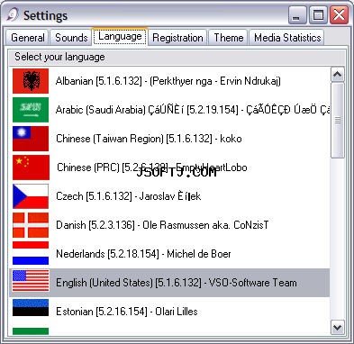The image size is (354, 344).
Task: Pick Nederlands - Michel de Boer entry
Action: click(x=169, y=254)
